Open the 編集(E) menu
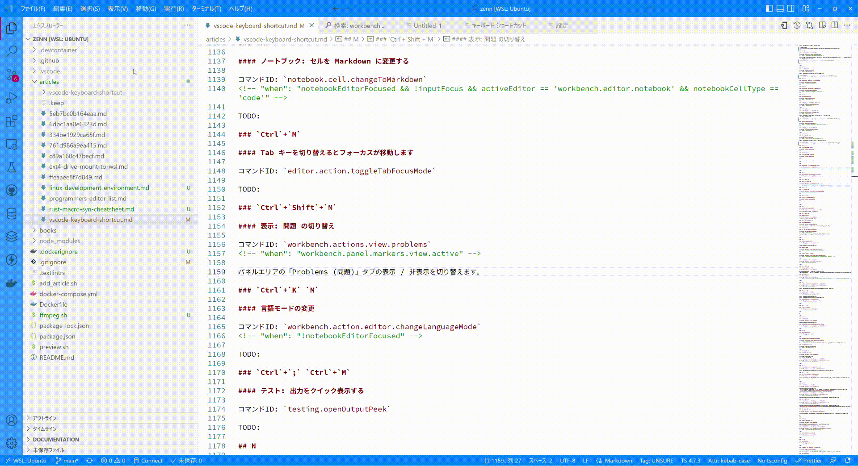The width and height of the screenshot is (858, 466). click(63, 8)
